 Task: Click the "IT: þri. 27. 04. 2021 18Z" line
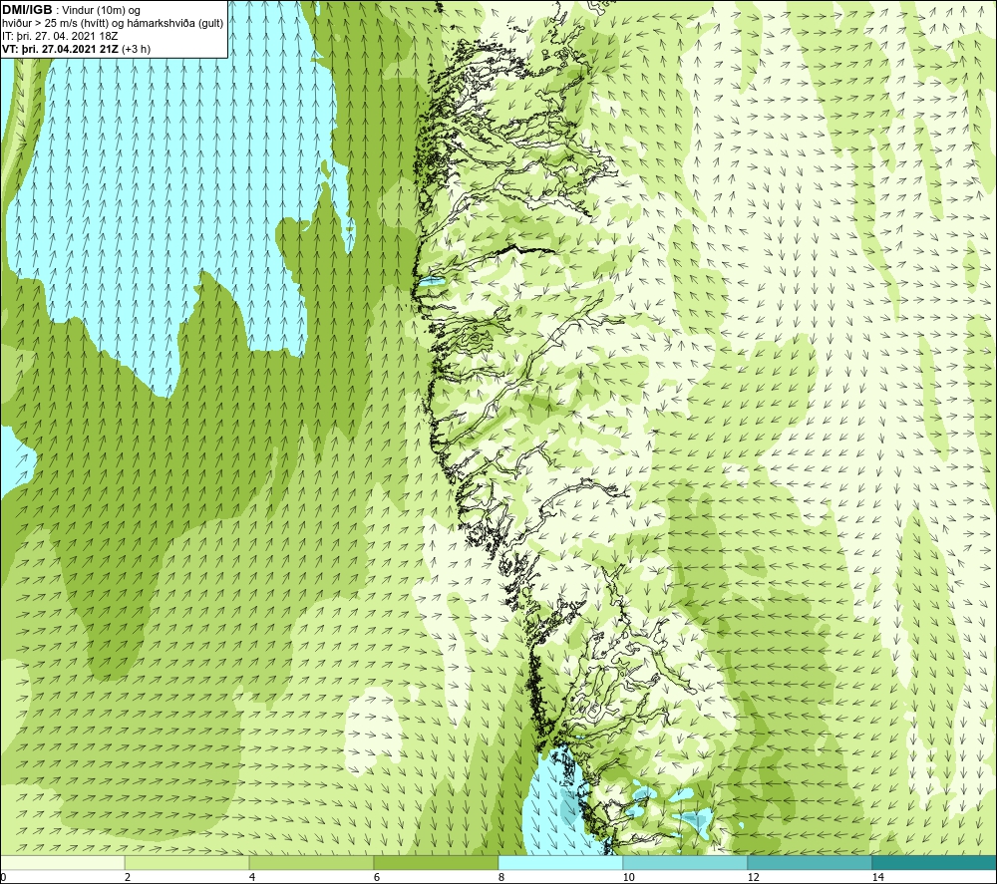click(x=60, y=36)
